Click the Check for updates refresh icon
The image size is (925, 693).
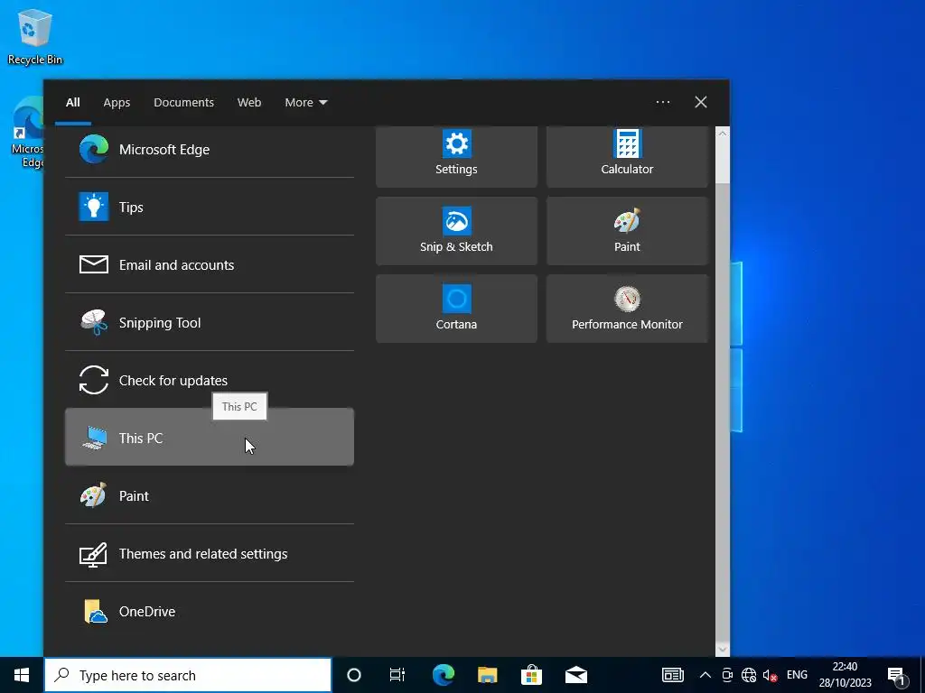(94, 380)
